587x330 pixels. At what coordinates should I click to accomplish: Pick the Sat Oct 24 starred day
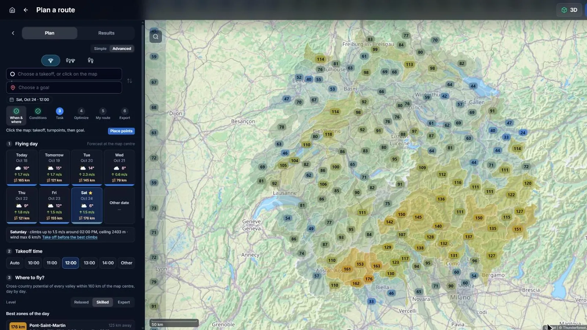(87, 205)
